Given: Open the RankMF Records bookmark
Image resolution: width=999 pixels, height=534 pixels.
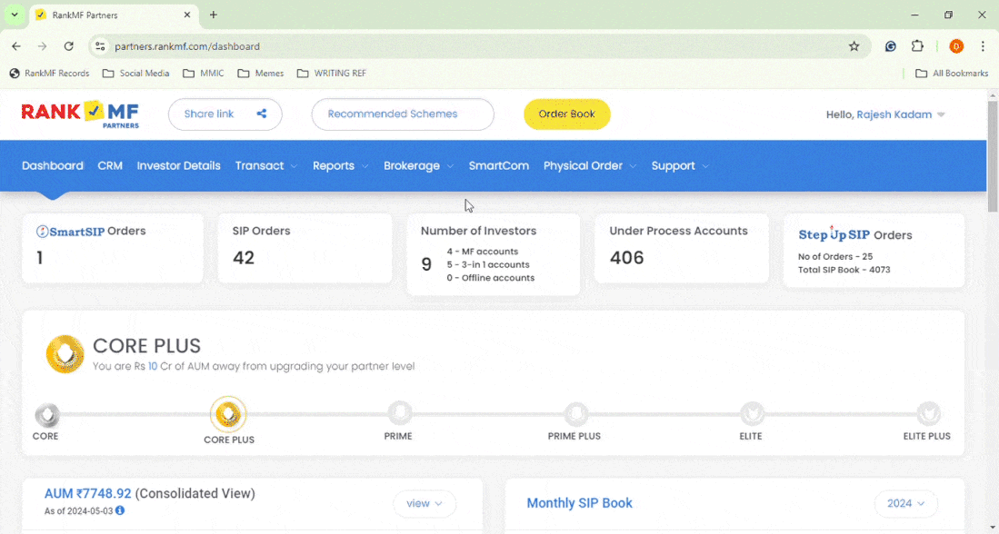Looking at the screenshot, I should pos(49,74).
